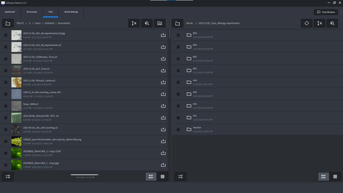Screen dimensions: 343x193
Task: Open the Chat Window
Action: pos(326,12)
